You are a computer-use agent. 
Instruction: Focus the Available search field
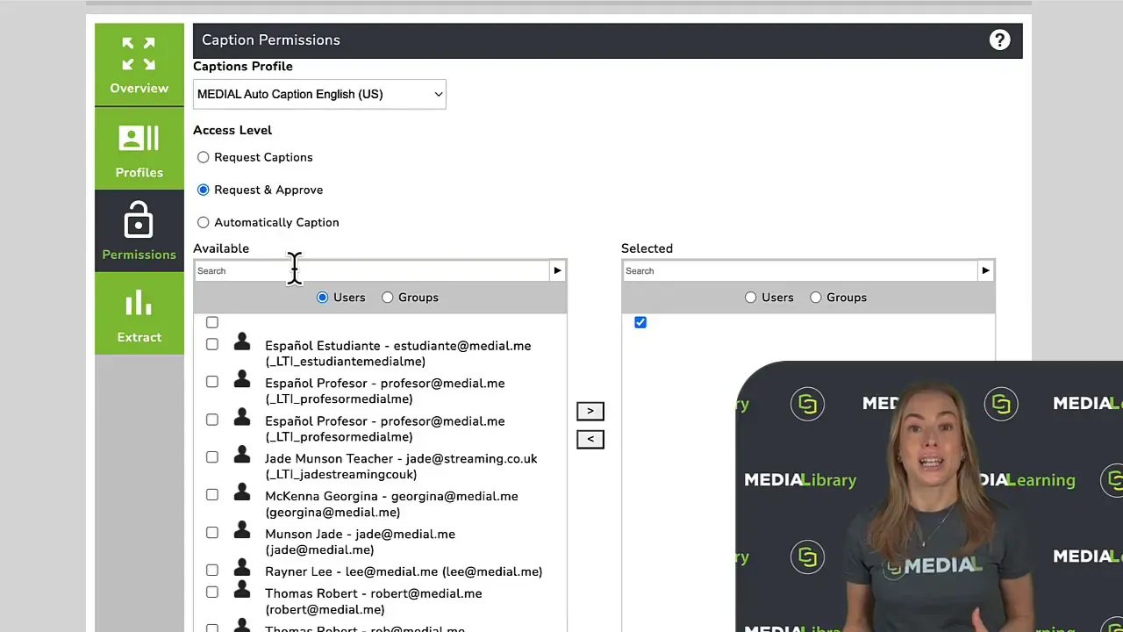[x=372, y=270]
